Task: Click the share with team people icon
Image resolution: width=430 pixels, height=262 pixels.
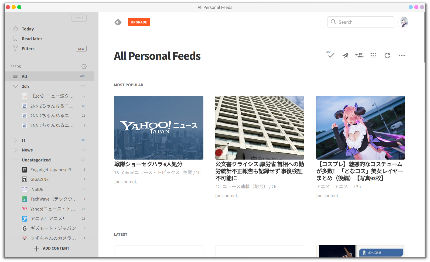Action: pos(359,55)
